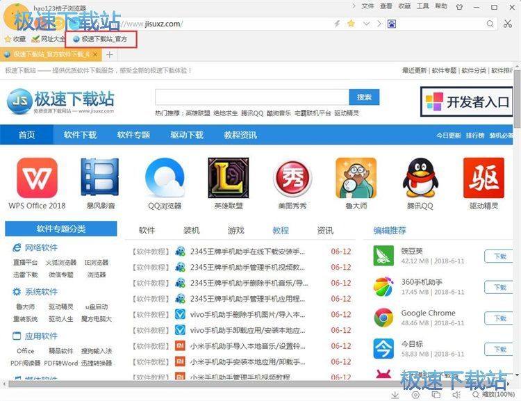This screenshot has width=521, height=401.
Task: Click 下载 button for Google Chrome
Action: point(499,318)
